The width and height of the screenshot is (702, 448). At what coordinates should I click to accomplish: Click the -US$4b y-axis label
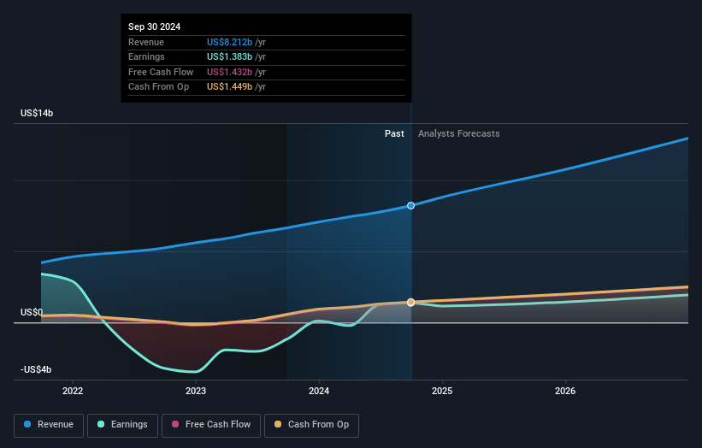[x=36, y=369]
